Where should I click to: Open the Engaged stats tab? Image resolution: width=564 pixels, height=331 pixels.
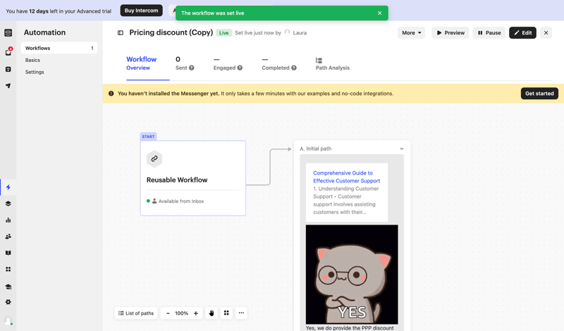[228, 63]
